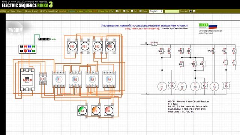Click OL lamp symbol in the schematic
The image size is (240, 135).
point(226,85)
